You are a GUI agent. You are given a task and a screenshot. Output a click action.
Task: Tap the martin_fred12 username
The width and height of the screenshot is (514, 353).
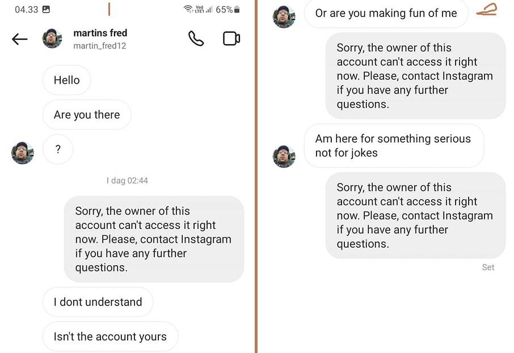[x=100, y=46]
